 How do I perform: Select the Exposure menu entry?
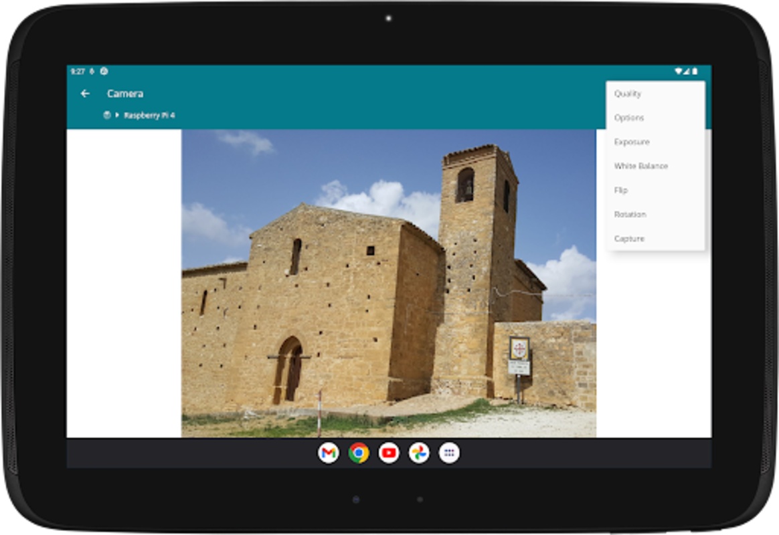pyautogui.click(x=632, y=142)
